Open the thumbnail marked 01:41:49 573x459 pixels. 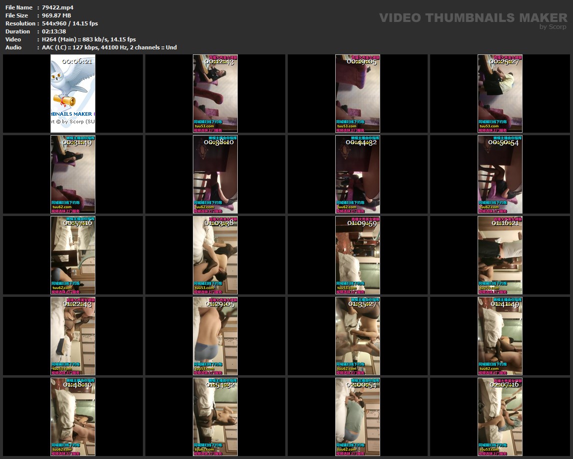[x=500, y=336]
